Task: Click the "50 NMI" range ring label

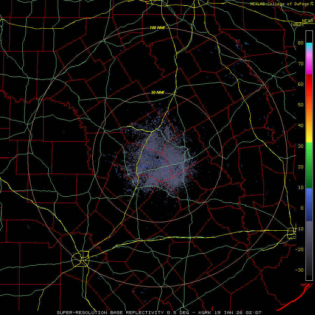Action: 157,93
